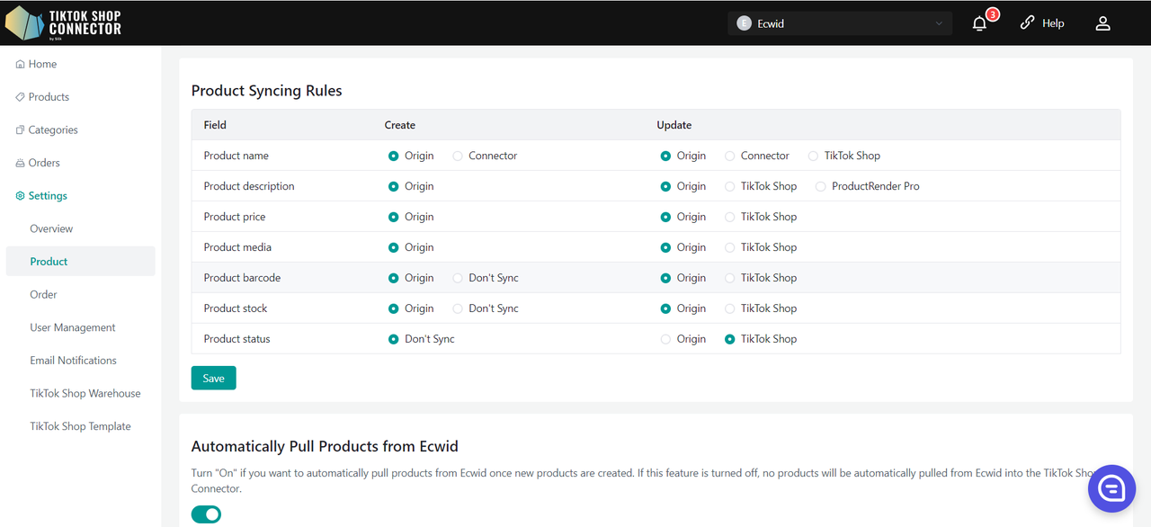Select Origin for Product name Create

point(394,156)
